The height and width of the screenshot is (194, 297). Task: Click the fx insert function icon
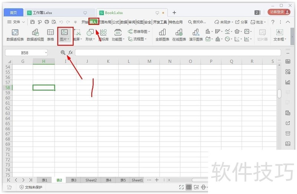tap(71, 52)
